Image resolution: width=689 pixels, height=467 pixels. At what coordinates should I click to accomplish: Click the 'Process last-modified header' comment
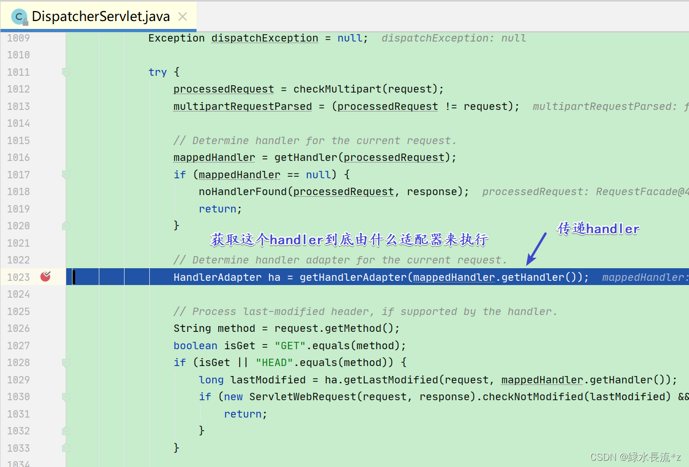(365, 311)
